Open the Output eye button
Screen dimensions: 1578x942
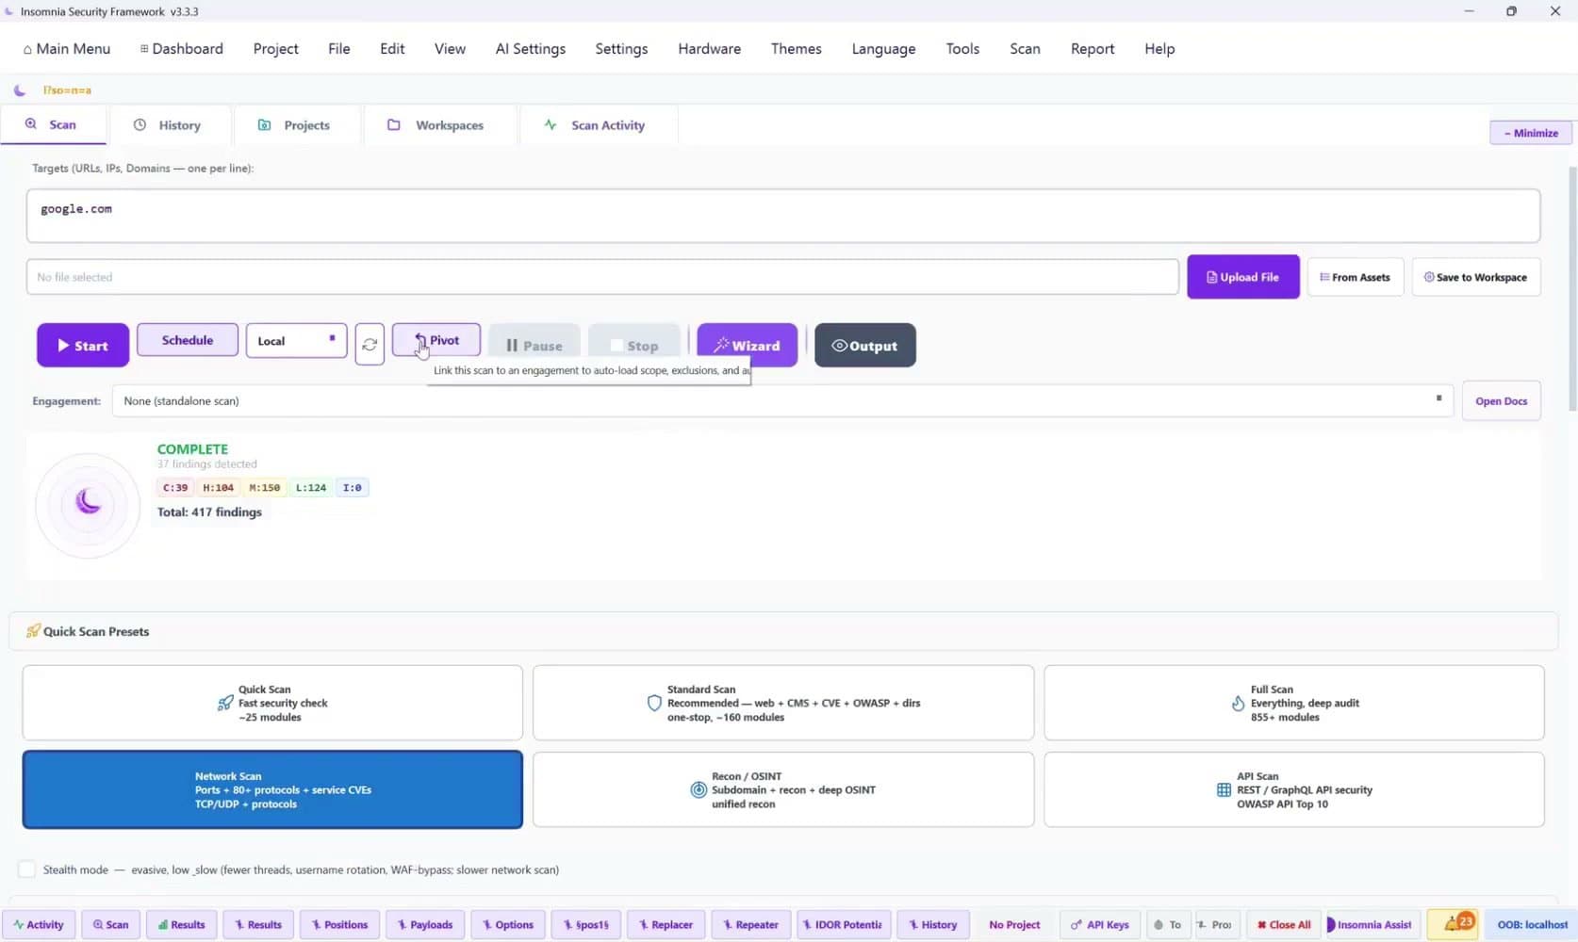click(x=865, y=345)
